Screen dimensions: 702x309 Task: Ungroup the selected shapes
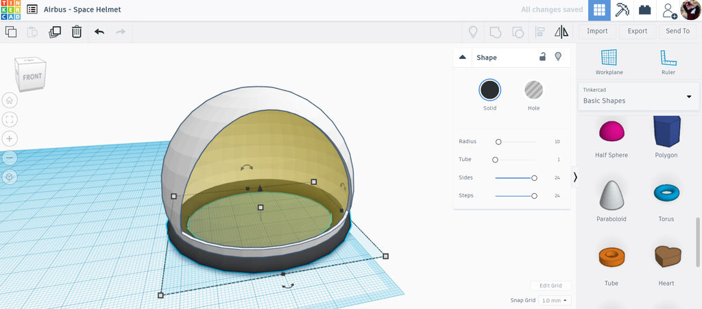(x=518, y=32)
